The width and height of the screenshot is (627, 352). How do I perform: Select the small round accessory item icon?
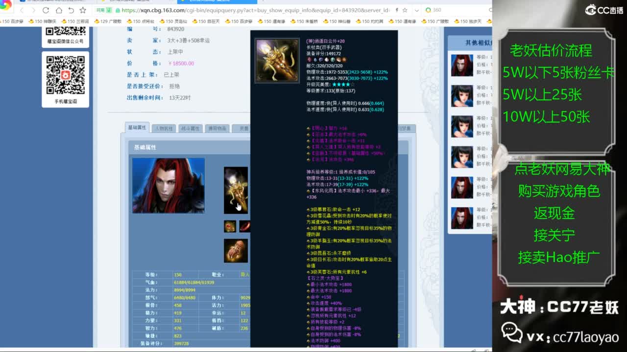pos(230,226)
